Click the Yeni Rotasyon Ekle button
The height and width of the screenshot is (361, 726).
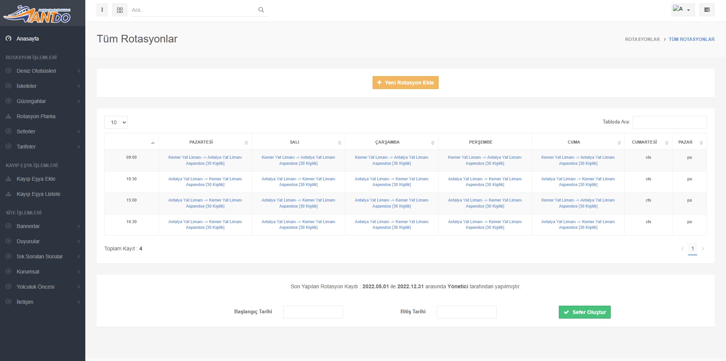(405, 83)
